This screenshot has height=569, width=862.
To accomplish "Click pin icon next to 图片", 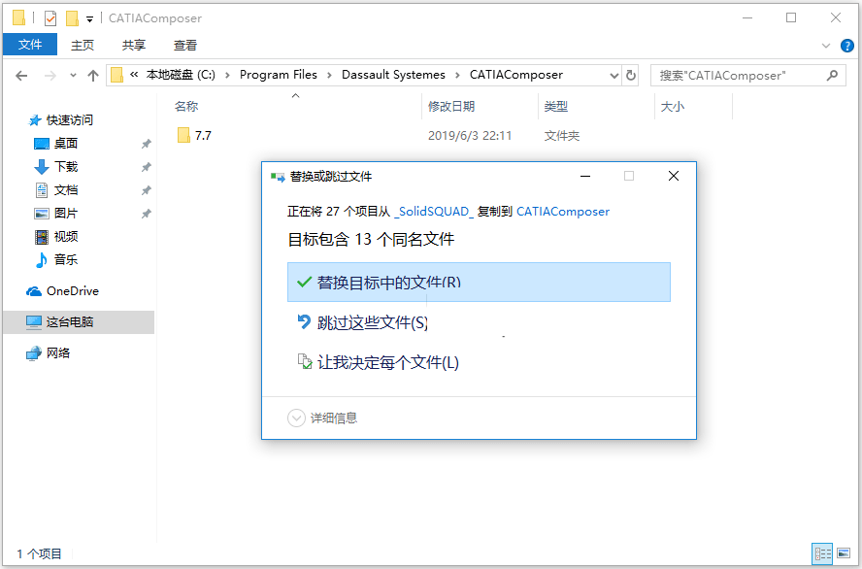I will coord(147,214).
